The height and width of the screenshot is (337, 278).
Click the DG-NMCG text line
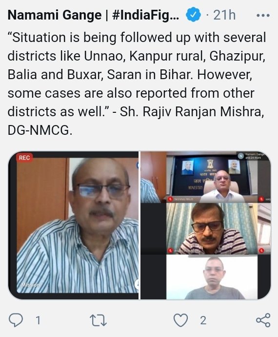coord(40,130)
